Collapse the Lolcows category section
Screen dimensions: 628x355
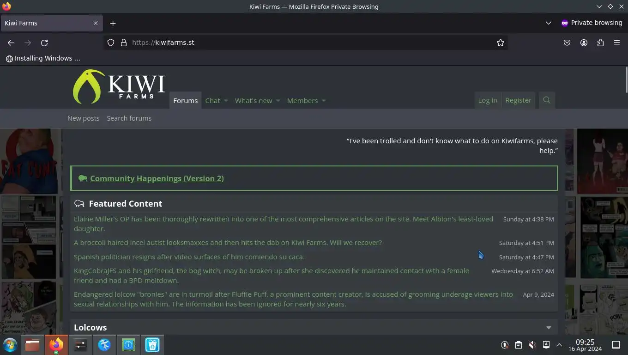point(549,328)
